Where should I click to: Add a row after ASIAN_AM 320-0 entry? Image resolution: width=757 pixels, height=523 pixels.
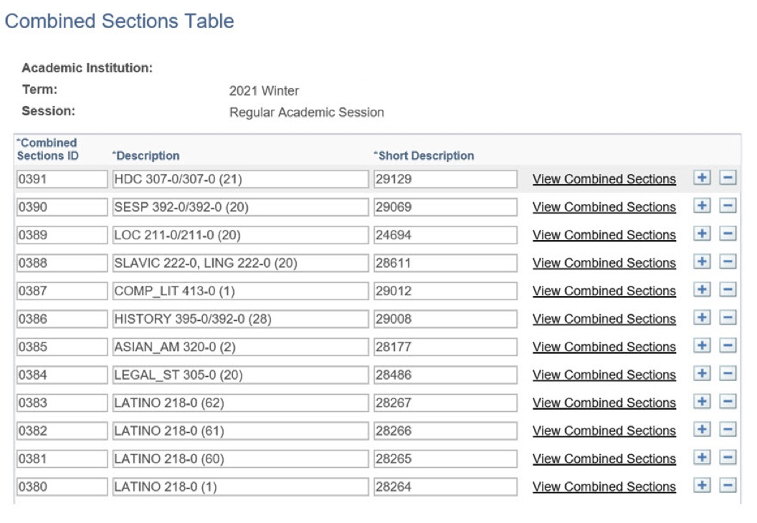(x=702, y=346)
